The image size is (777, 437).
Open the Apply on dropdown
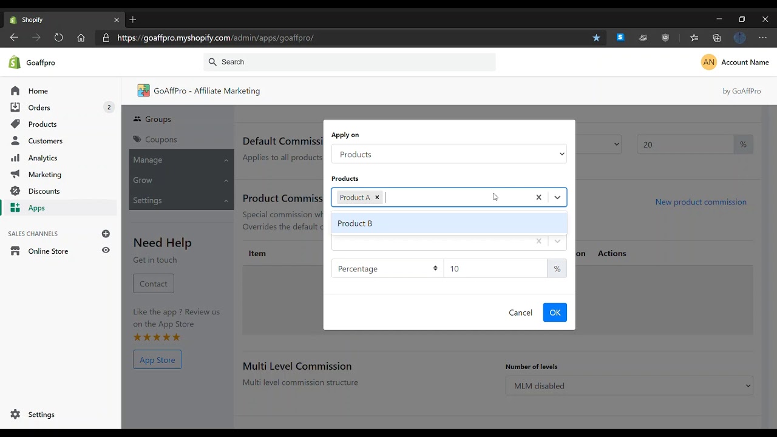pyautogui.click(x=449, y=154)
